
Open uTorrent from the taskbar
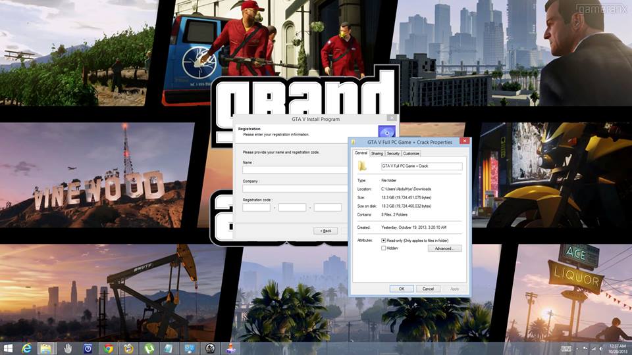(149, 348)
